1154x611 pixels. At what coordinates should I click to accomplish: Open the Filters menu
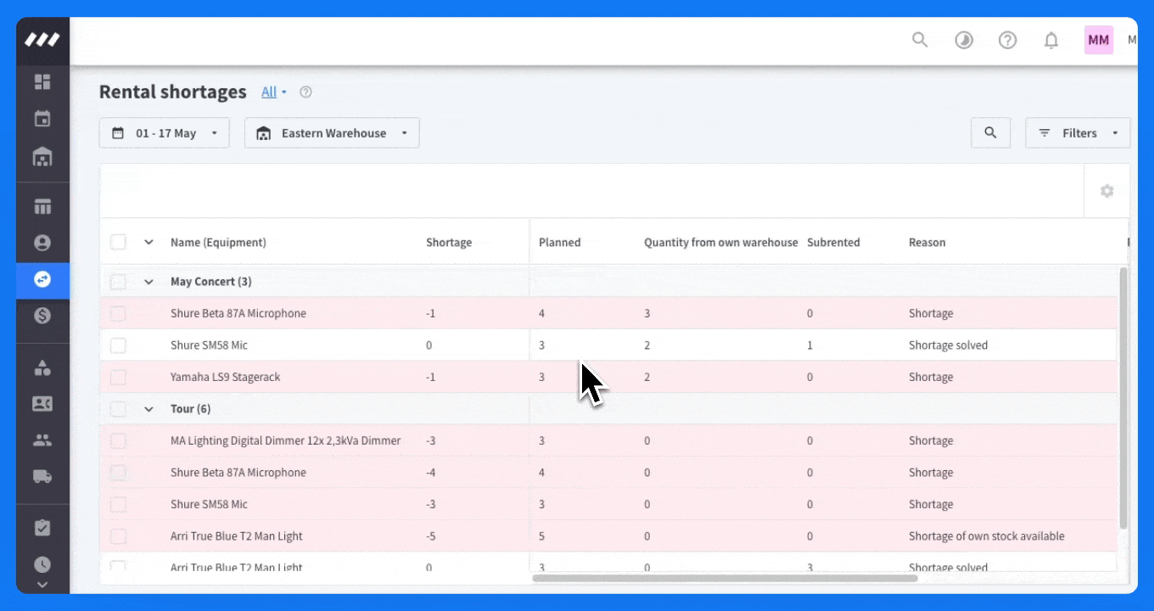click(1078, 133)
